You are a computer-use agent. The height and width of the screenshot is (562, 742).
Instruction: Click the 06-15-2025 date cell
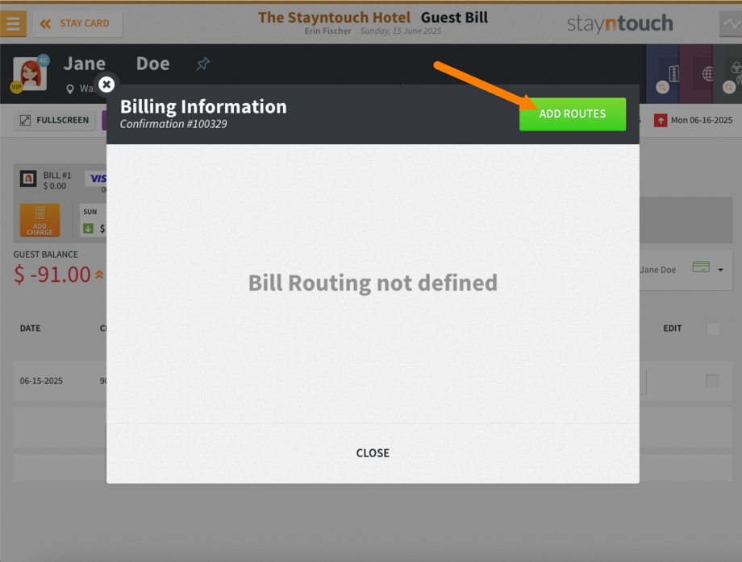click(x=41, y=381)
